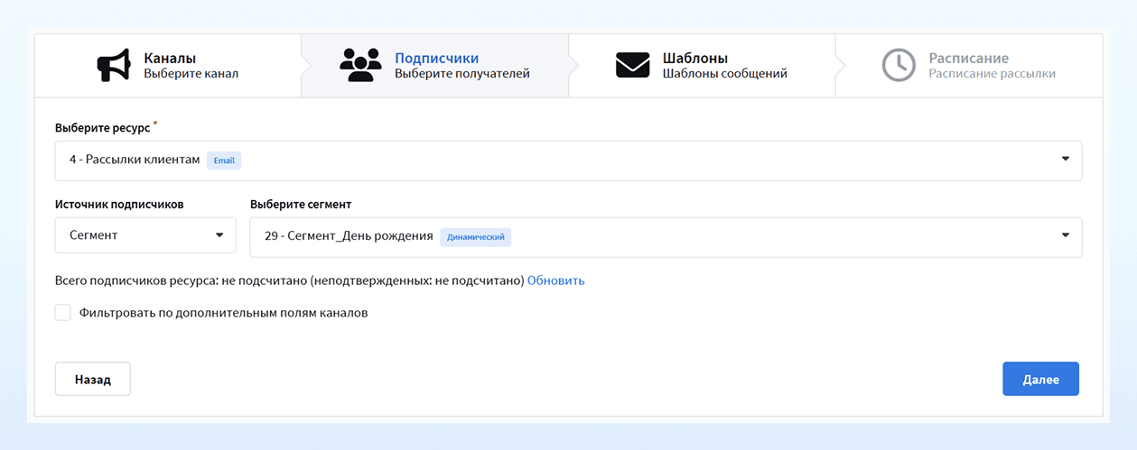1137x450 pixels.
Task: Click the Далее button
Action: pyautogui.click(x=1040, y=379)
